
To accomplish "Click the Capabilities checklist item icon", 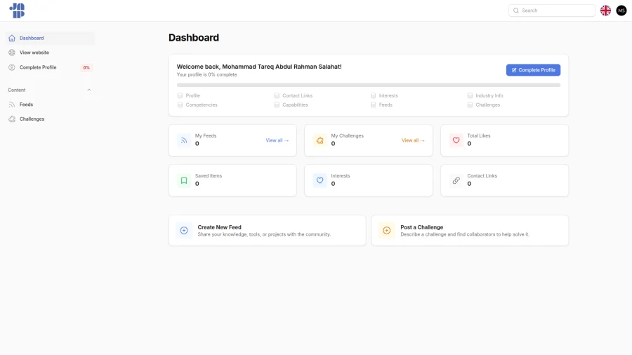I will click(277, 105).
